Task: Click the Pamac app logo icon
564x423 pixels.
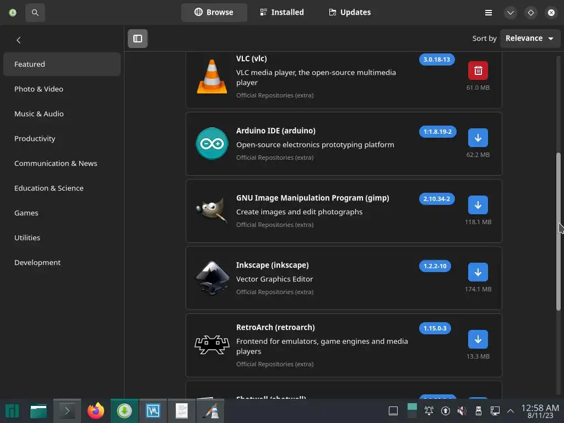Action: (x=13, y=13)
